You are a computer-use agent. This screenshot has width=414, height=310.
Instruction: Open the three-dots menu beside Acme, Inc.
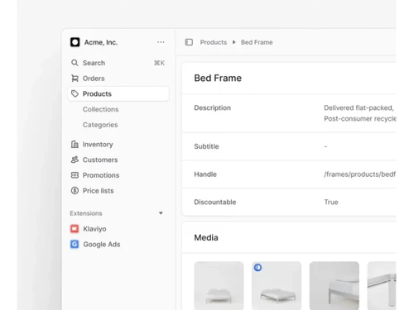[161, 42]
